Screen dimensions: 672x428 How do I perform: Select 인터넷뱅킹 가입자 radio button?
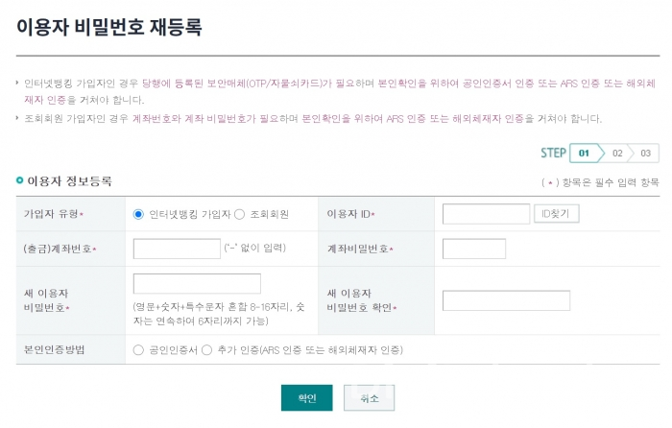tap(139, 214)
